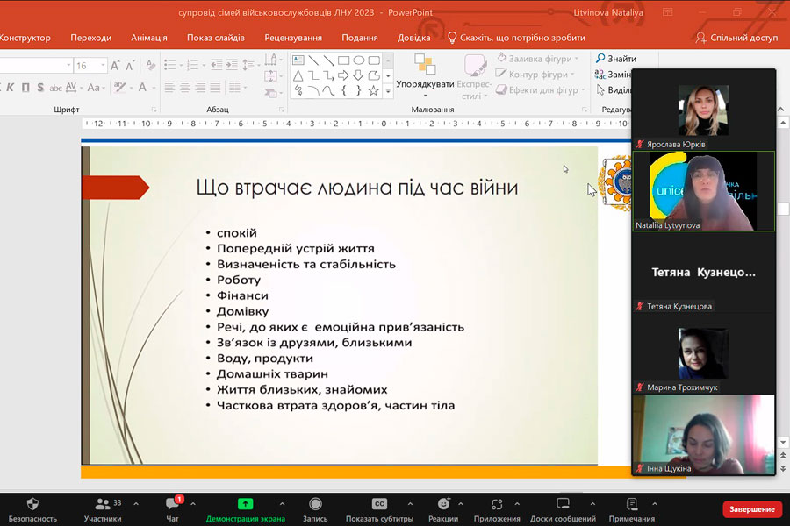Expand the Упорядкувати arrange dropdown
Image resolution: width=790 pixels, height=526 pixels.
pos(425,96)
